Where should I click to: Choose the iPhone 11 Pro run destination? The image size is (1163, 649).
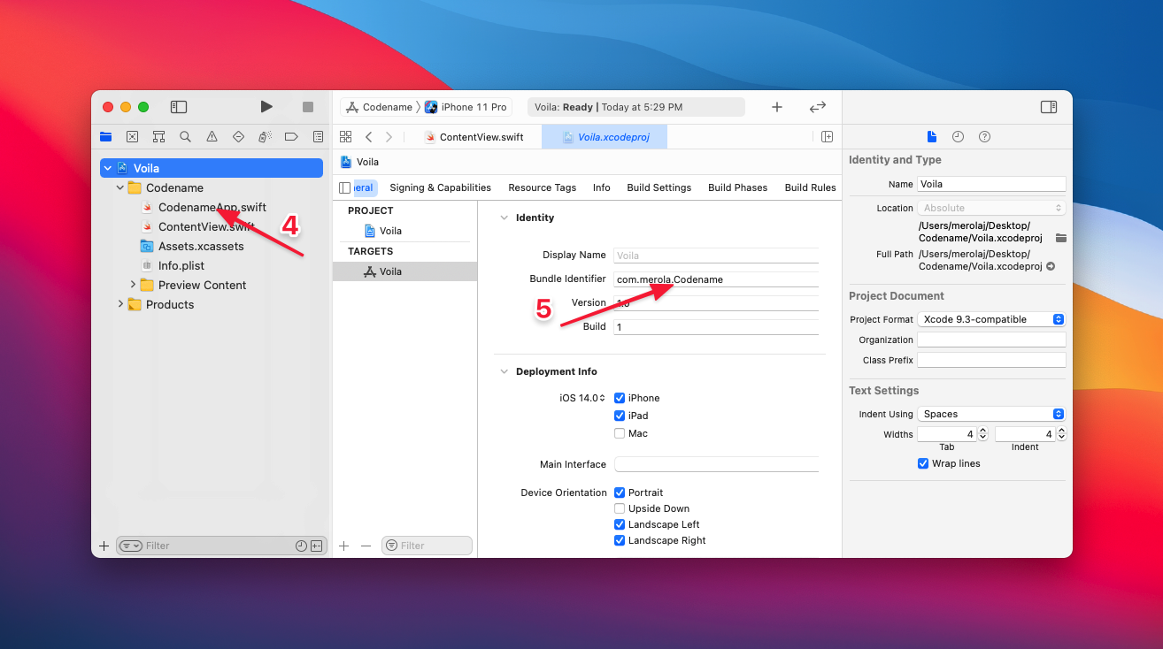tap(466, 107)
